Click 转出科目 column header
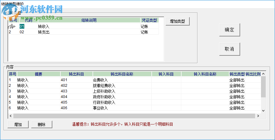Image resolution: width=275 pixels, height=140 pixels. coord(77,74)
